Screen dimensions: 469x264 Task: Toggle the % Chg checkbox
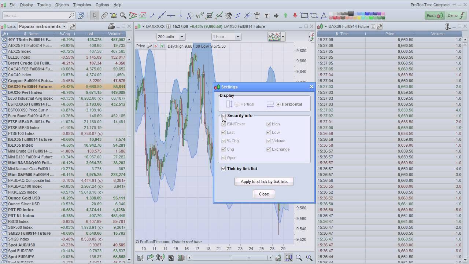(x=224, y=141)
